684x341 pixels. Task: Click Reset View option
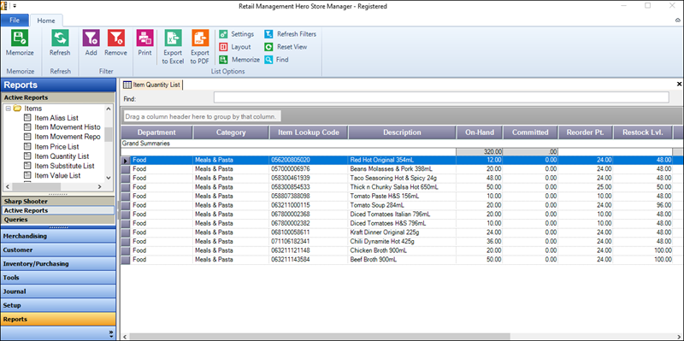tap(286, 47)
